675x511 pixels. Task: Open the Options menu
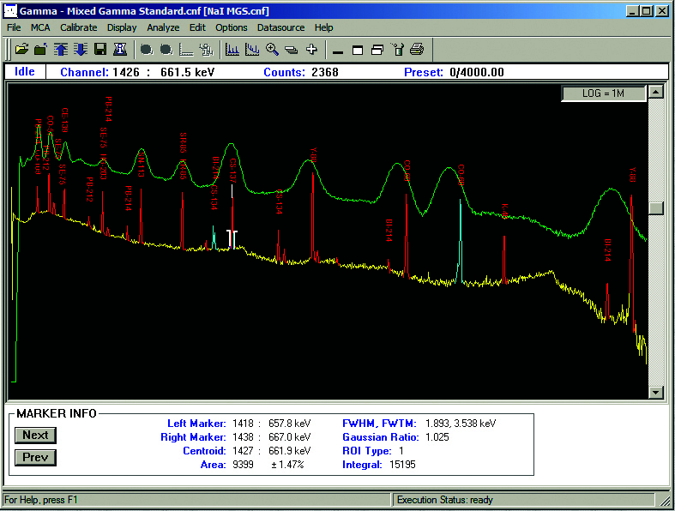tap(232, 27)
